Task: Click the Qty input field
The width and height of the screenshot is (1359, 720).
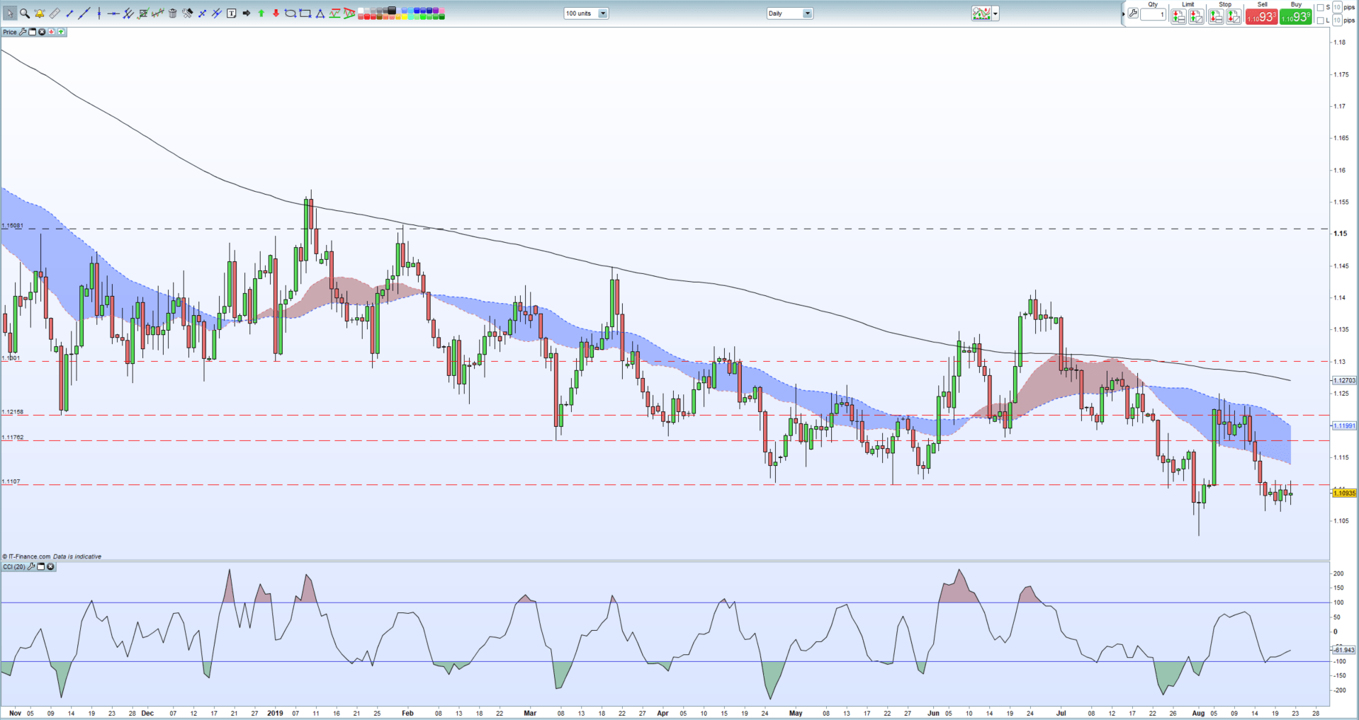Action: coord(1153,14)
